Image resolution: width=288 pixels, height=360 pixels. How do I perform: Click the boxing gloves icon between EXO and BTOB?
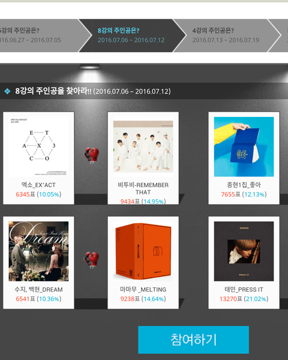[x=91, y=155]
